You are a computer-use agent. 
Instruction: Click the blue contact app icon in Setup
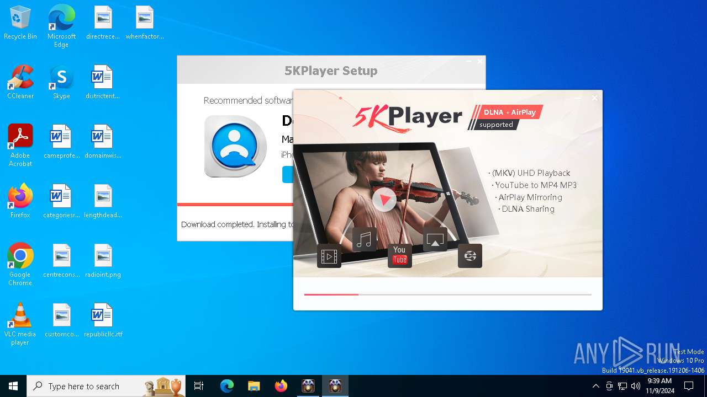(236, 146)
